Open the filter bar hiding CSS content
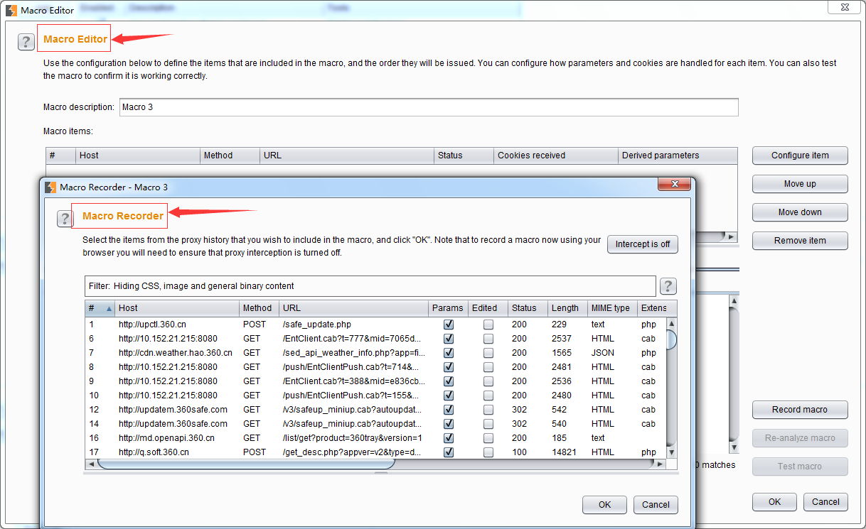This screenshot has height=529, width=866. (370, 286)
